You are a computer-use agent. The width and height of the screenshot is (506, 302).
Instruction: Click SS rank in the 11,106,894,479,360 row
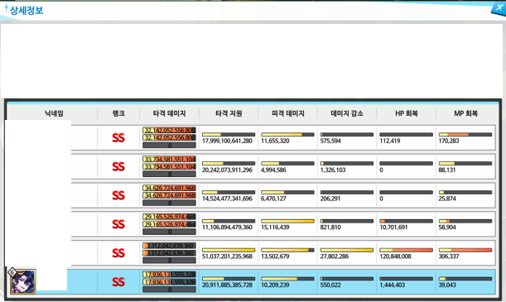[x=118, y=224]
